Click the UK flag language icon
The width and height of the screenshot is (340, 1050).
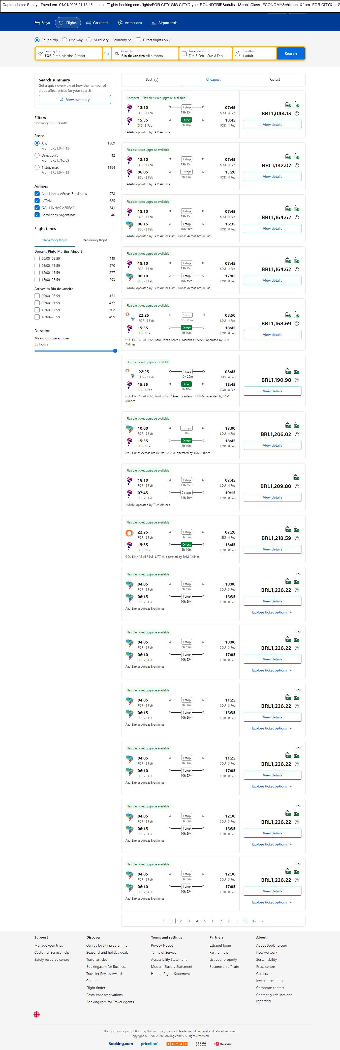[x=37, y=1014]
